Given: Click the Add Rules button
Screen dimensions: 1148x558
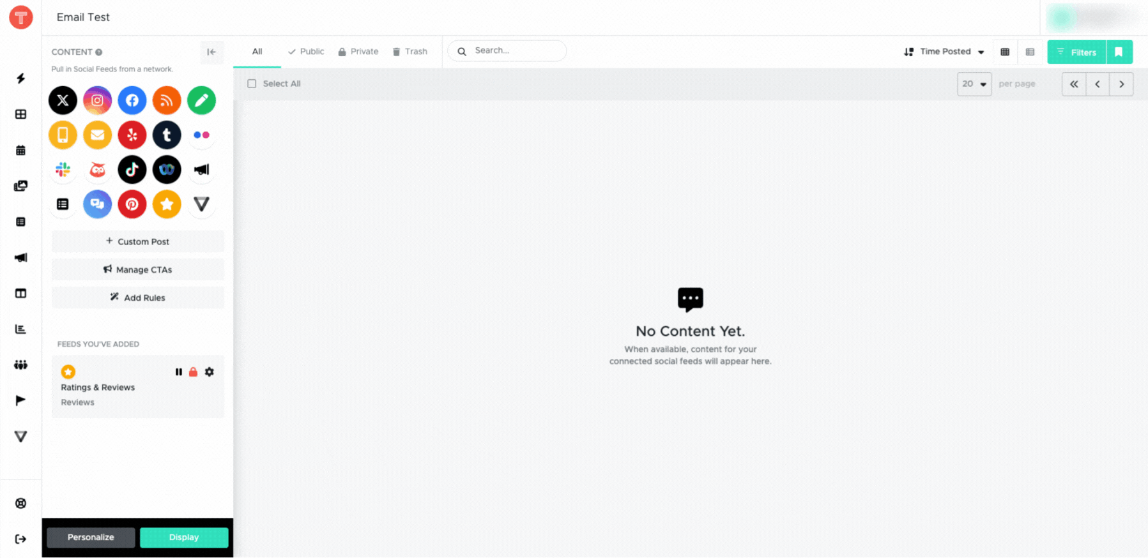Looking at the screenshot, I should [x=138, y=298].
